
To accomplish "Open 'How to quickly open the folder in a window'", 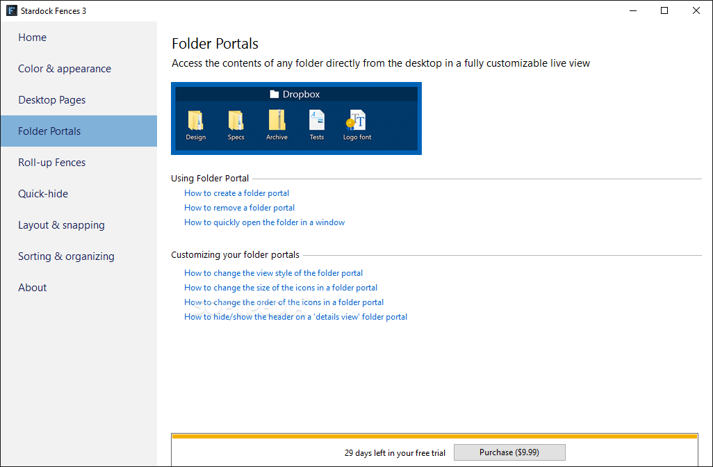I will [264, 222].
